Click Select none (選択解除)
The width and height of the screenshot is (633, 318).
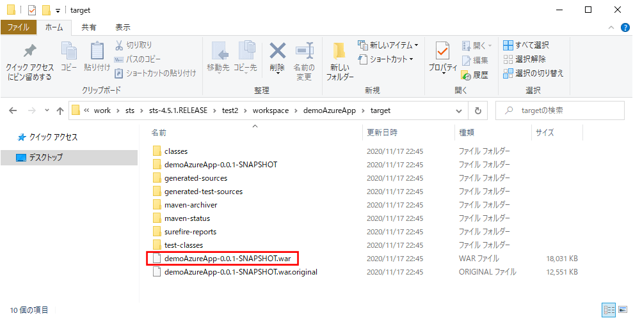pyautogui.click(x=524, y=59)
